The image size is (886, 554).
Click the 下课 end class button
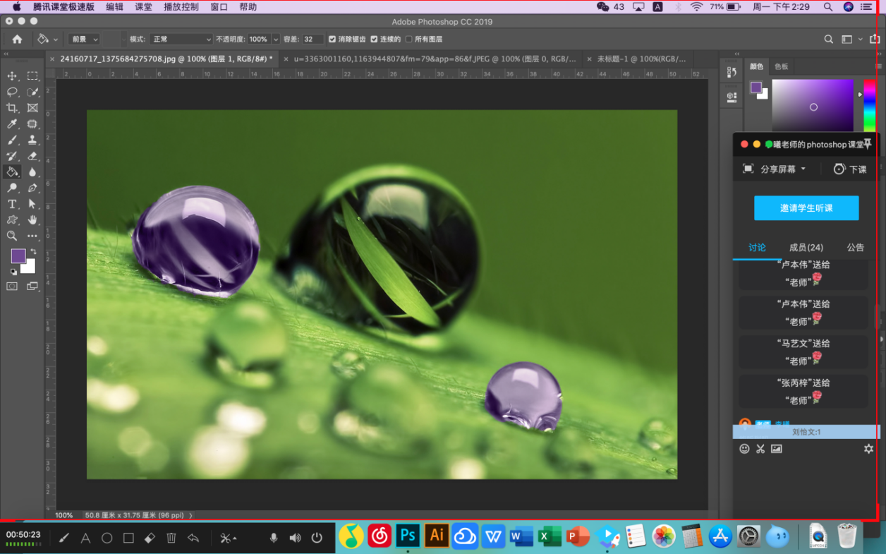pos(850,169)
